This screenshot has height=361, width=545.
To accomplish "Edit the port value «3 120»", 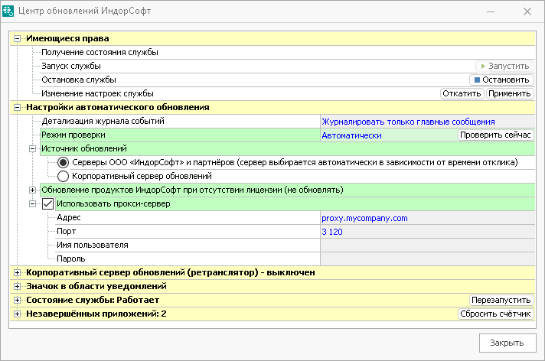I will (x=427, y=232).
